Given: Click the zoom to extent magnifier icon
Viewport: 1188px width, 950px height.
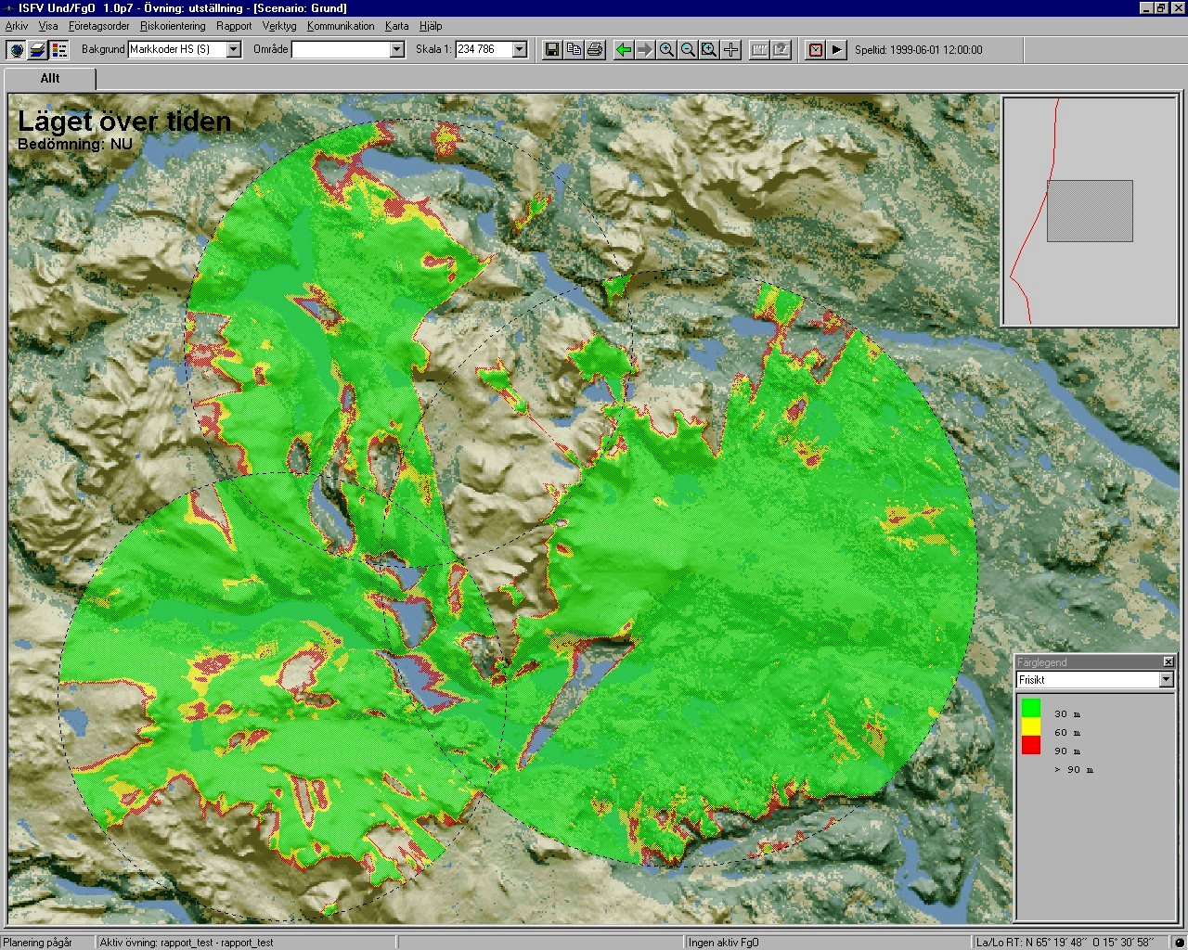Looking at the screenshot, I should coord(709,49).
